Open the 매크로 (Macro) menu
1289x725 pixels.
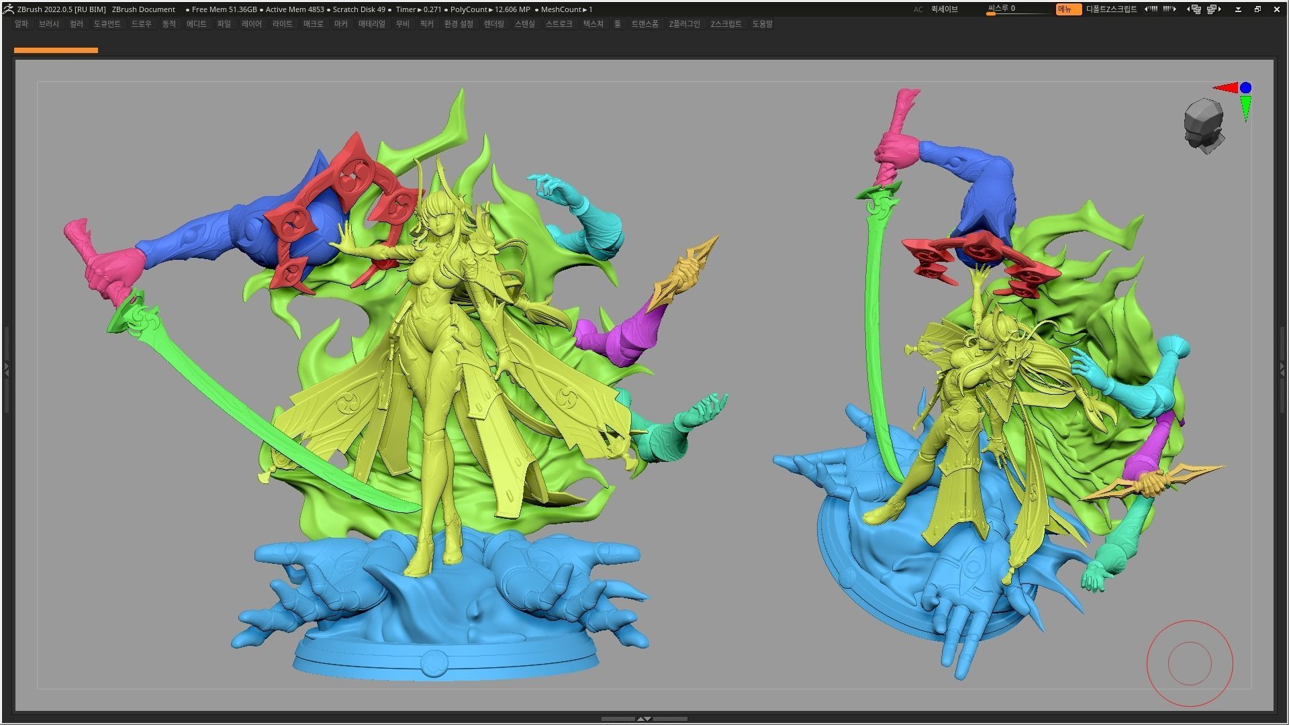click(314, 23)
